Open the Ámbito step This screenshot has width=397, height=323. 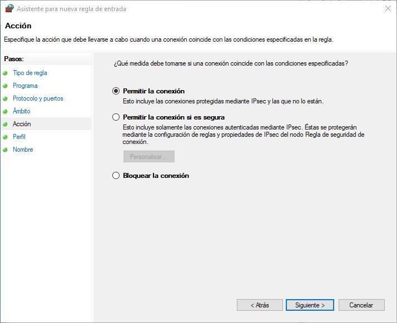22,111
